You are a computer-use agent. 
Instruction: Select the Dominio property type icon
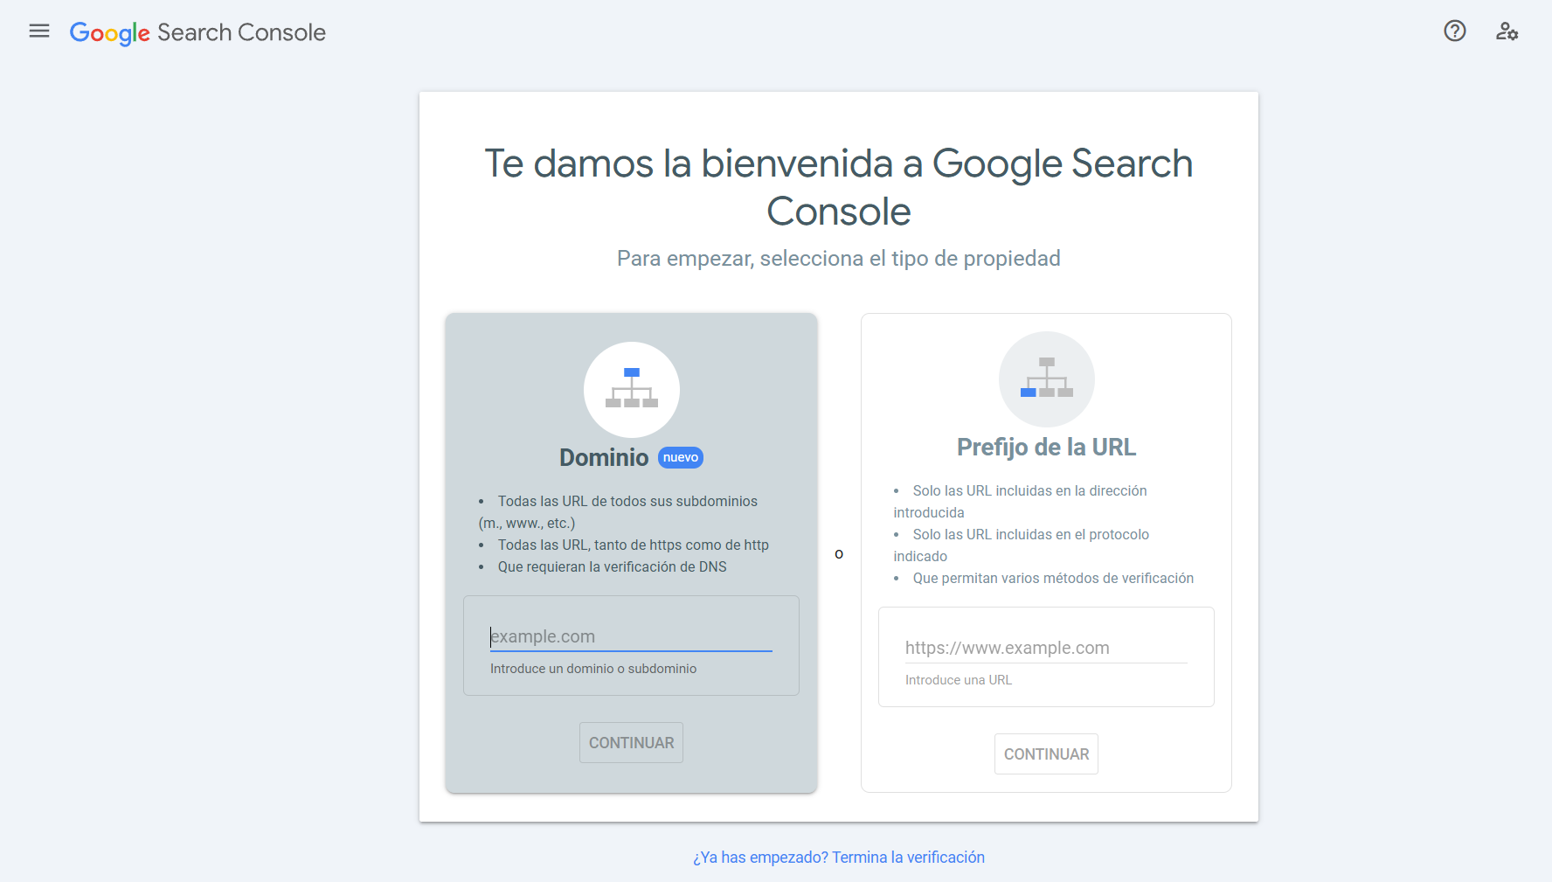pyautogui.click(x=632, y=390)
